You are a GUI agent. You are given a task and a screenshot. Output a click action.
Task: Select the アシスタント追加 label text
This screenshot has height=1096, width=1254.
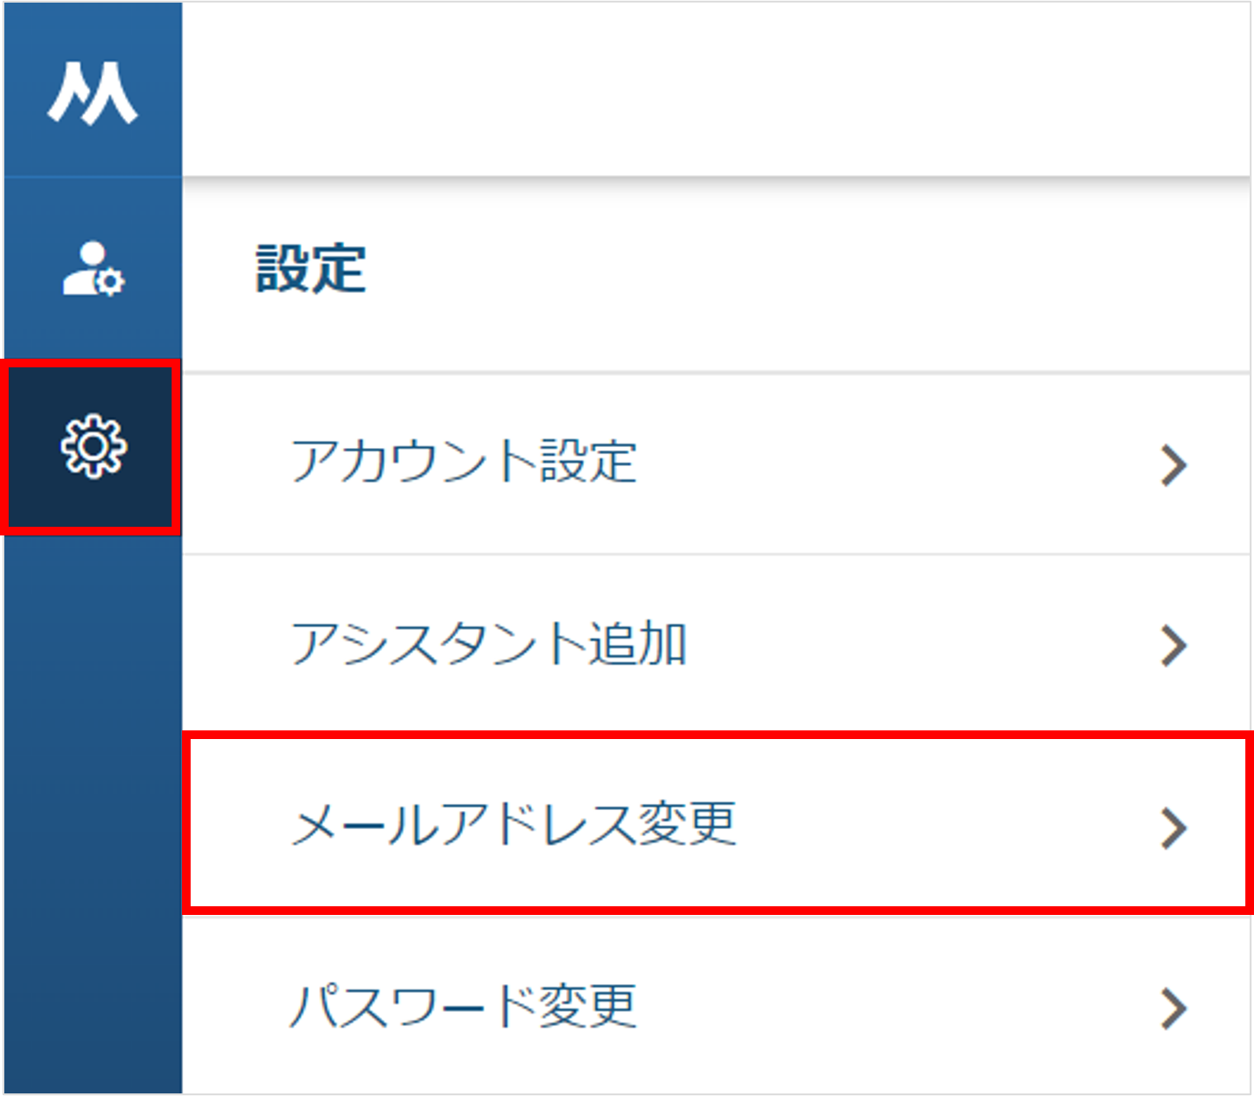click(489, 644)
